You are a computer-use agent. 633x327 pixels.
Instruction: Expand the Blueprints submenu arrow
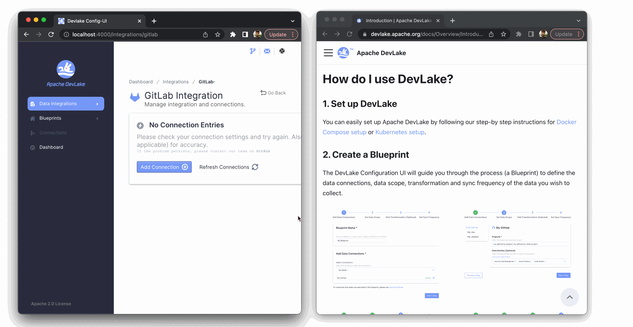(x=97, y=118)
